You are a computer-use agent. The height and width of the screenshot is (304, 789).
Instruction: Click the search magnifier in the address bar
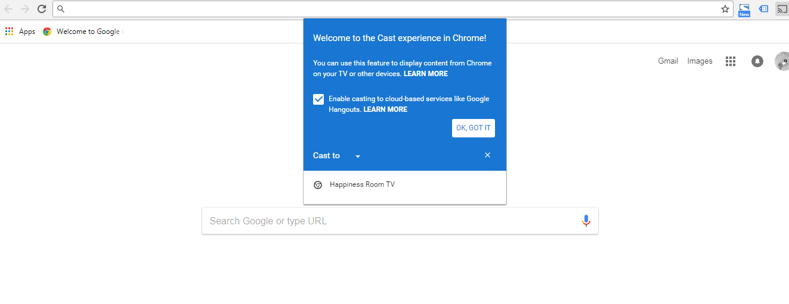click(60, 9)
